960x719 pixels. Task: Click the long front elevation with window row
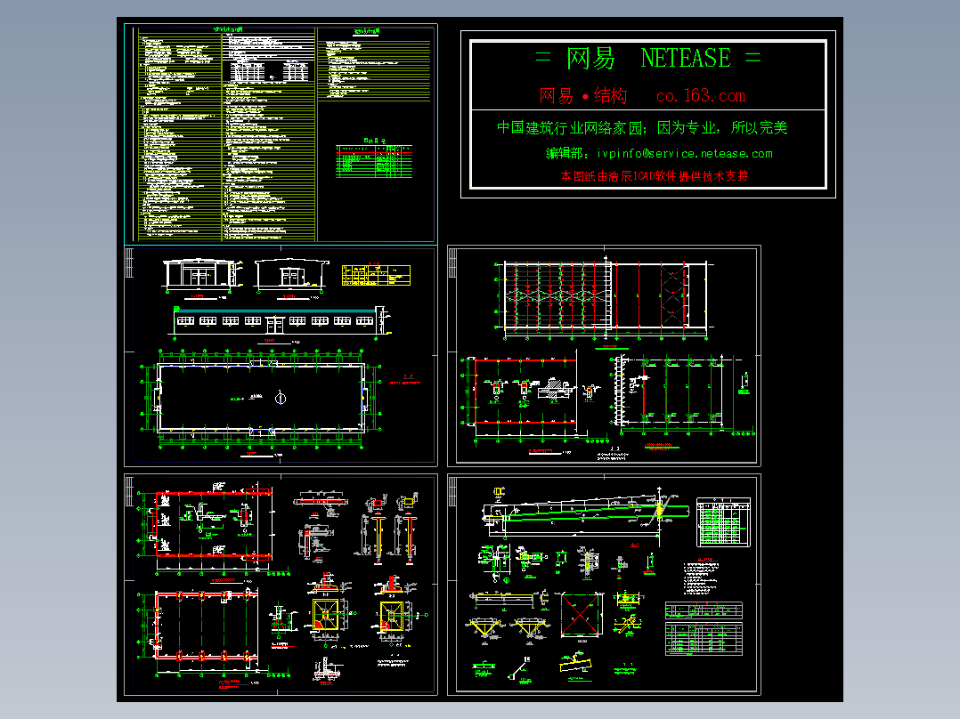280,321
